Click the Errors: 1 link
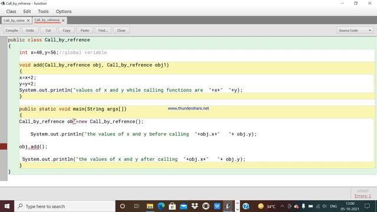The image size is (377, 212). pos(363,196)
